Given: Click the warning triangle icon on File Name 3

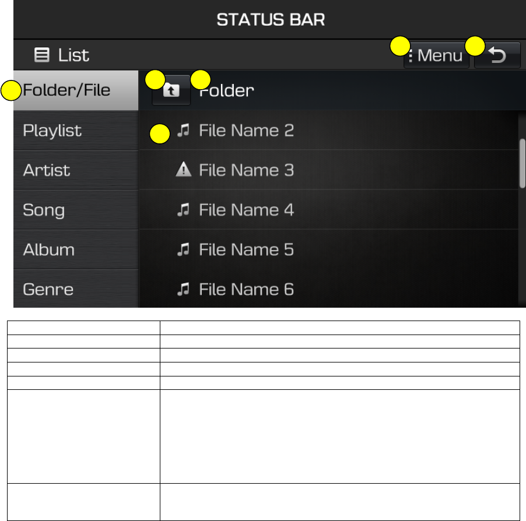Looking at the screenshot, I should [184, 170].
